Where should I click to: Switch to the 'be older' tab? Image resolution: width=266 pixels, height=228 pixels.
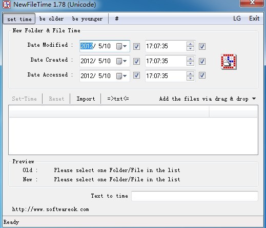(x=51, y=18)
